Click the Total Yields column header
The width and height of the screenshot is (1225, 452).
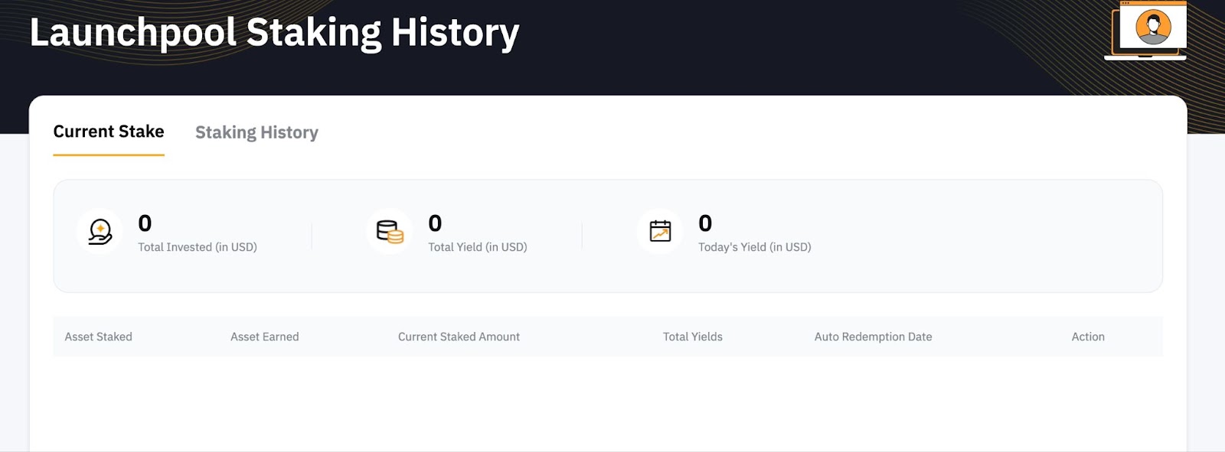[693, 337]
